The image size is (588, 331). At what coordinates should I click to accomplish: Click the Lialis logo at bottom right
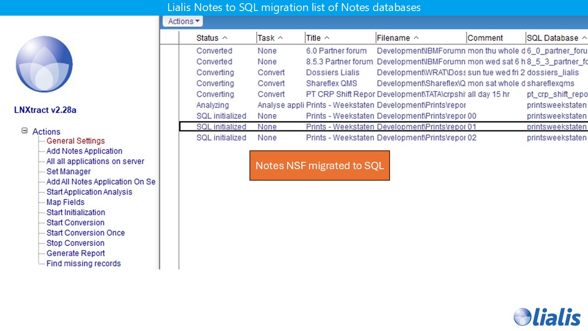(548, 317)
